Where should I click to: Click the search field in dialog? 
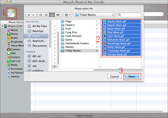pos(129,15)
